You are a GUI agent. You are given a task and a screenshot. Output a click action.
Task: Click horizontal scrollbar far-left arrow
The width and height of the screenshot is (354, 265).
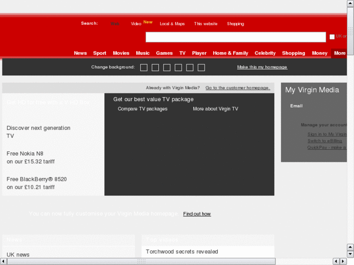coord(3,262)
